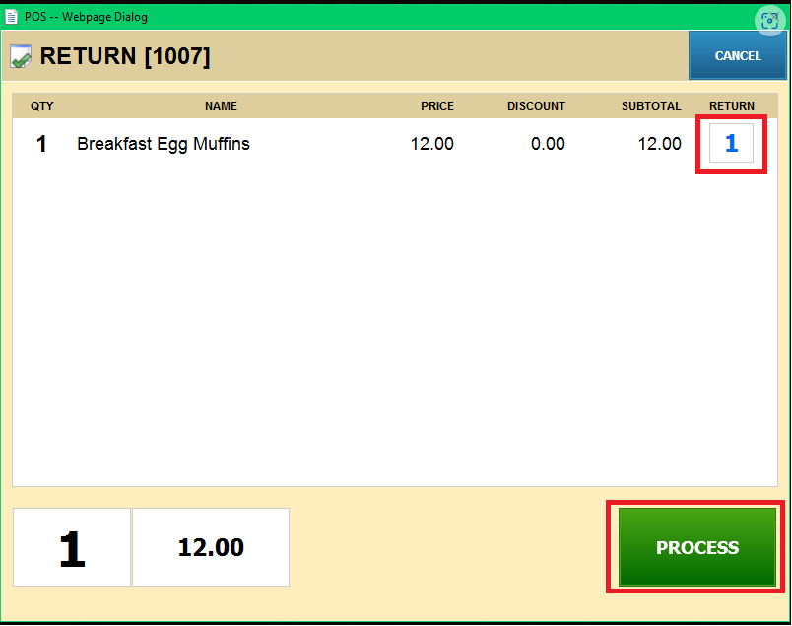Image resolution: width=792 pixels, height=626 pixels.
Task: Click the 12.00 value under the PRICE column
Action: pyautogui.click(x=431, y=144)
